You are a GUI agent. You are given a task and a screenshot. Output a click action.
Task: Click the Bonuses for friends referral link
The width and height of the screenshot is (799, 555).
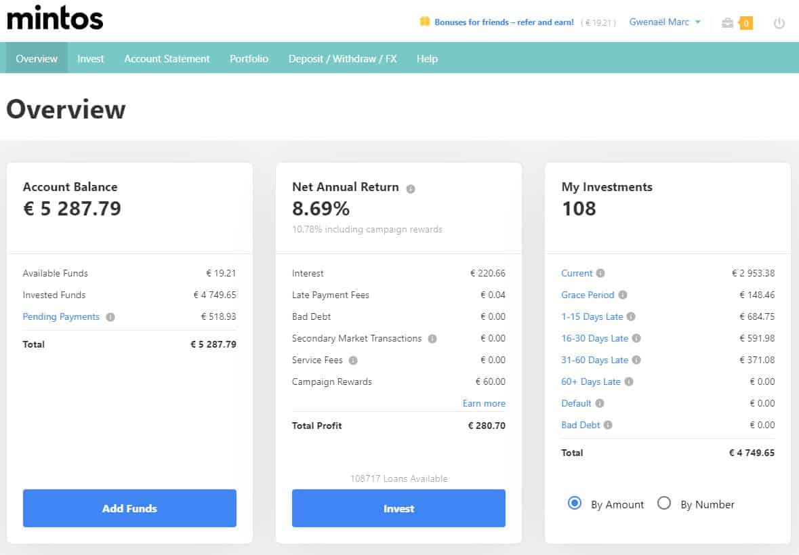[504, 22]
